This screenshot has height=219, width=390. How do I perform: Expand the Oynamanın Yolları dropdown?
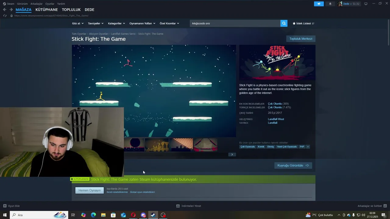click(x=142, y=23)
